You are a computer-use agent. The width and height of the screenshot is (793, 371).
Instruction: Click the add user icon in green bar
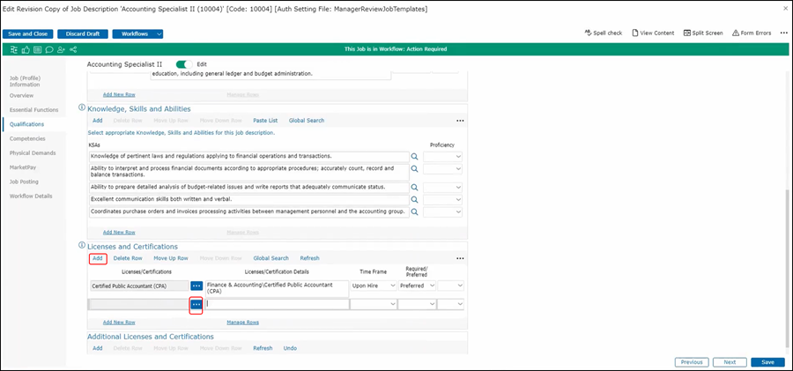point(60,49)
